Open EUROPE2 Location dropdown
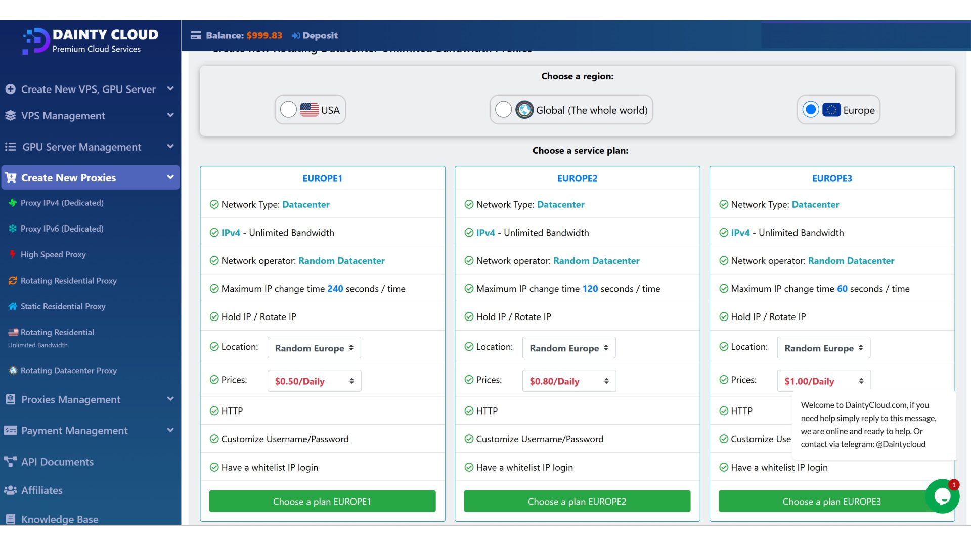Image resolution: width=971 pixels, height=546 pixels. pos(569,348)
